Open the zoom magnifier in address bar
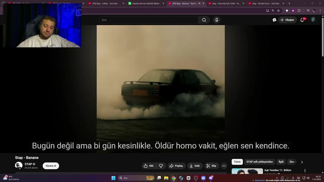 (x=273, y=11)
